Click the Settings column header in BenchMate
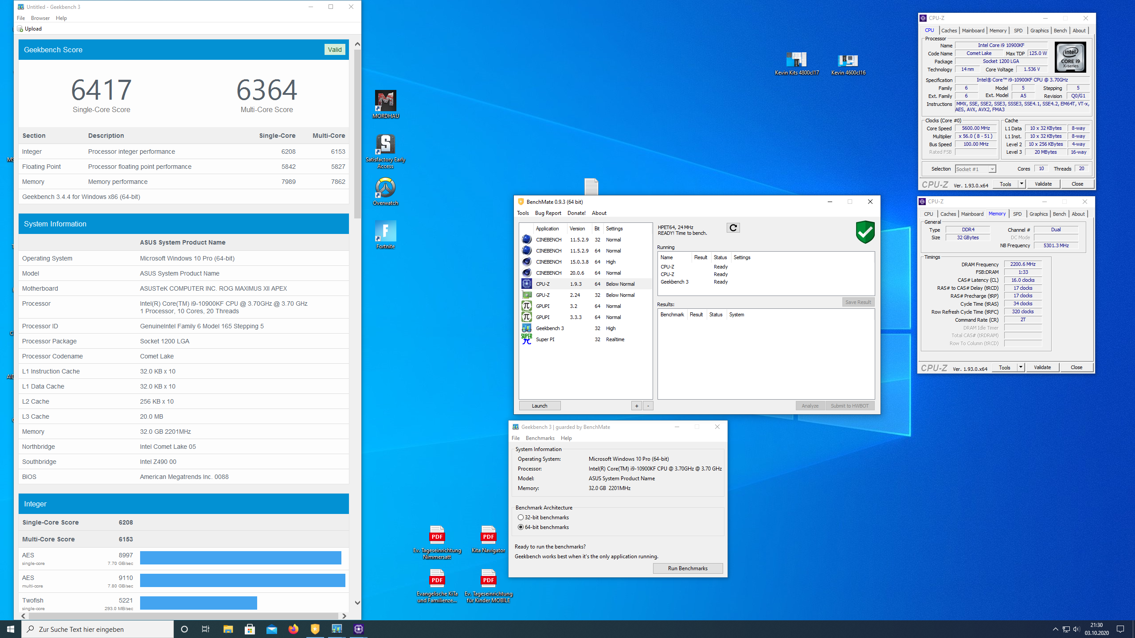 [x=614, y=229]
